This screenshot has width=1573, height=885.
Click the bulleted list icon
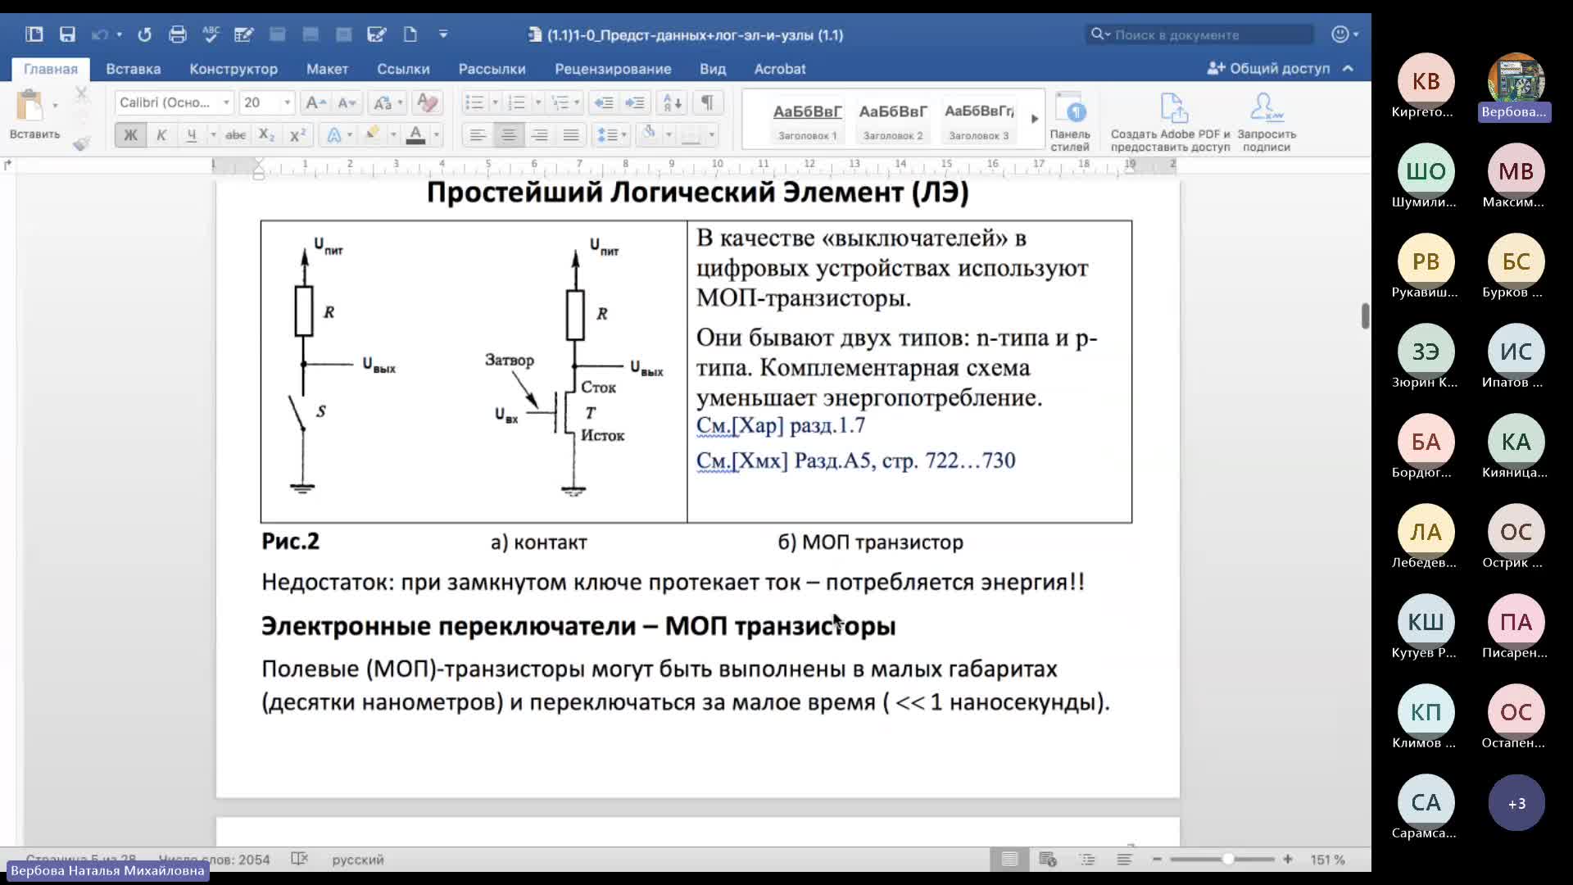tap(474, 102)
